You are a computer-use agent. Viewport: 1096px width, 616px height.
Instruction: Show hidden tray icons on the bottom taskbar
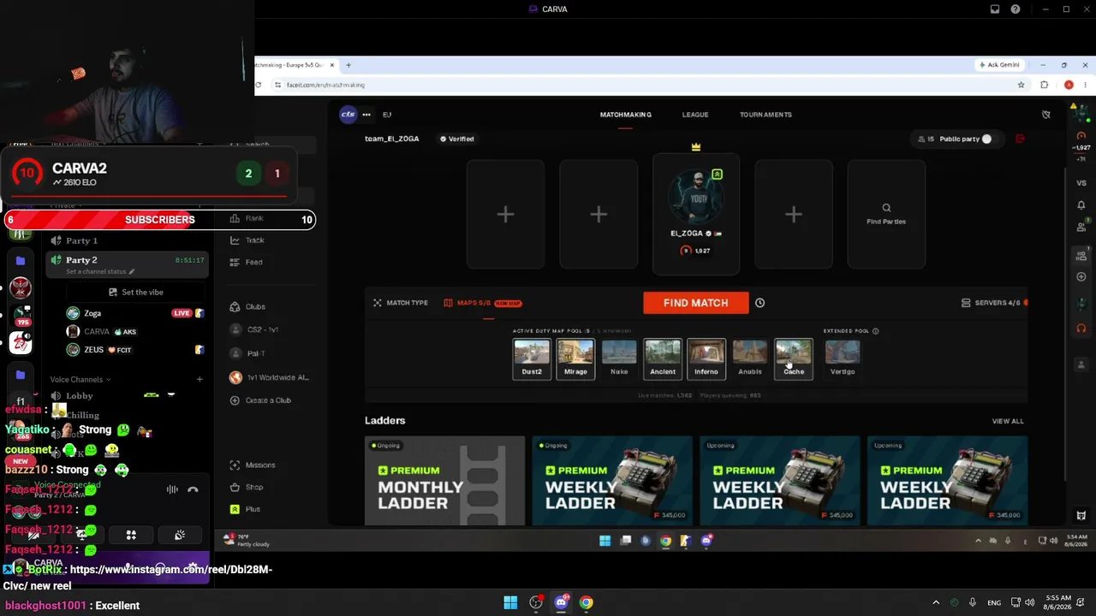(936, 602)
